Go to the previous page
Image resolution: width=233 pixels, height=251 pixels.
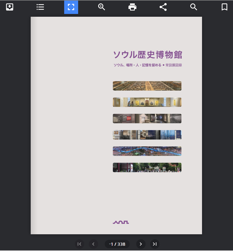[93, 244]
